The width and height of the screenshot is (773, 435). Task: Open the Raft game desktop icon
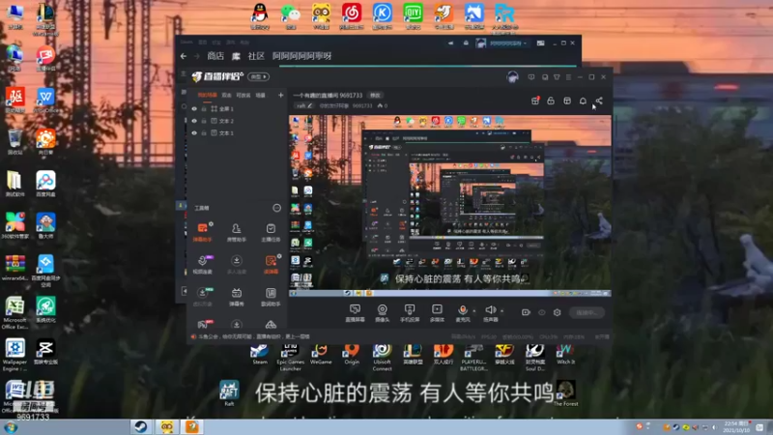pos(229,393)
